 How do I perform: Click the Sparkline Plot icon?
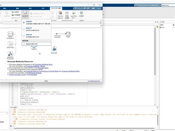click(x=74, y=13)
